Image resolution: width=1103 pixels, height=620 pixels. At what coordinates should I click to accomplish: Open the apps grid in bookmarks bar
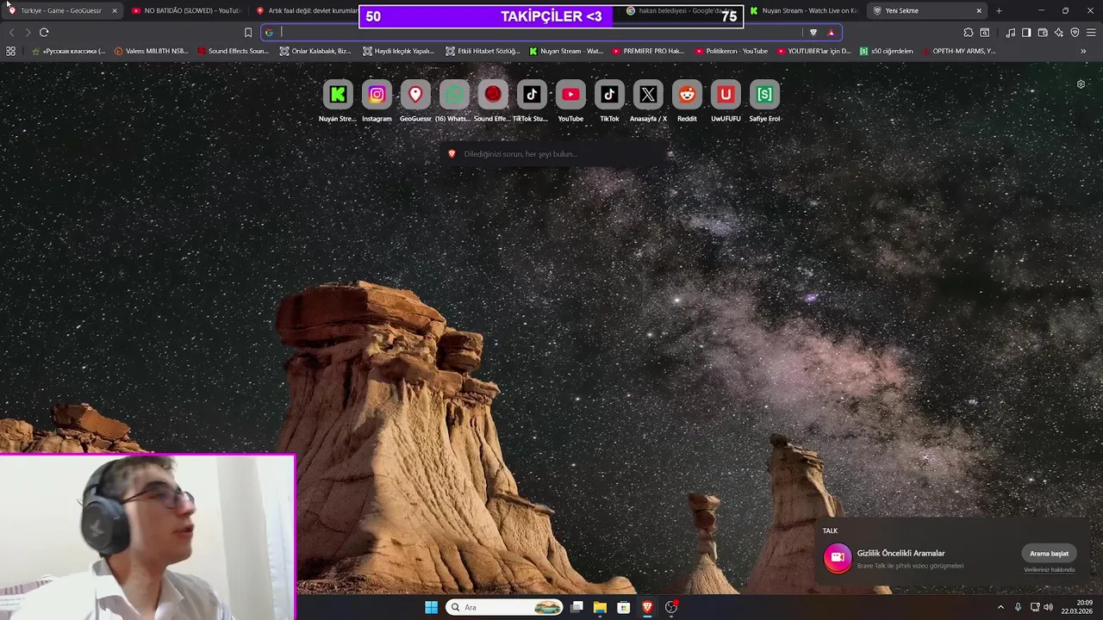coord(10,51)
